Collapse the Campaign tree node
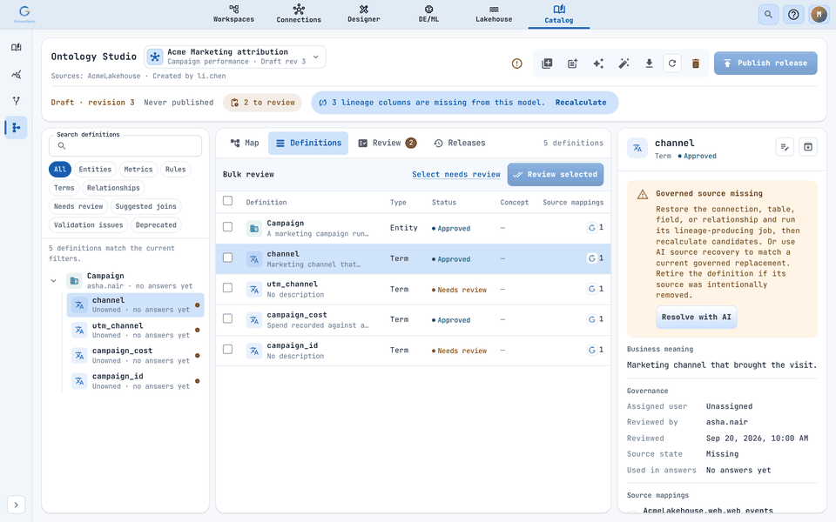This screenshot has height=522, width=836. tap(53, 281)
